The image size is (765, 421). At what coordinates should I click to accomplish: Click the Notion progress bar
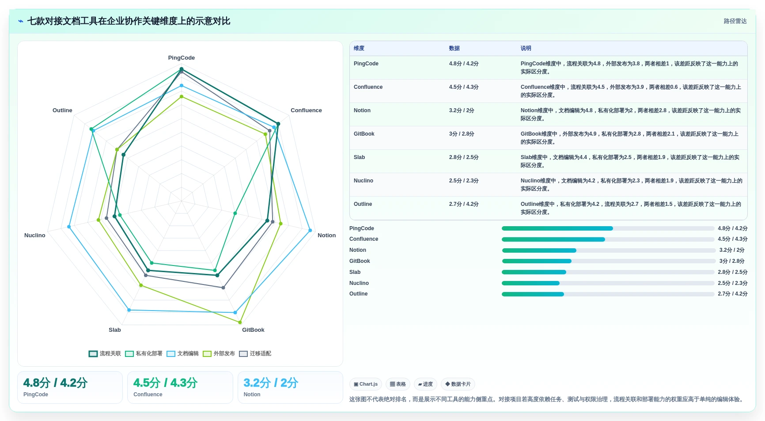pyautogui.click(x=609, y=250)
